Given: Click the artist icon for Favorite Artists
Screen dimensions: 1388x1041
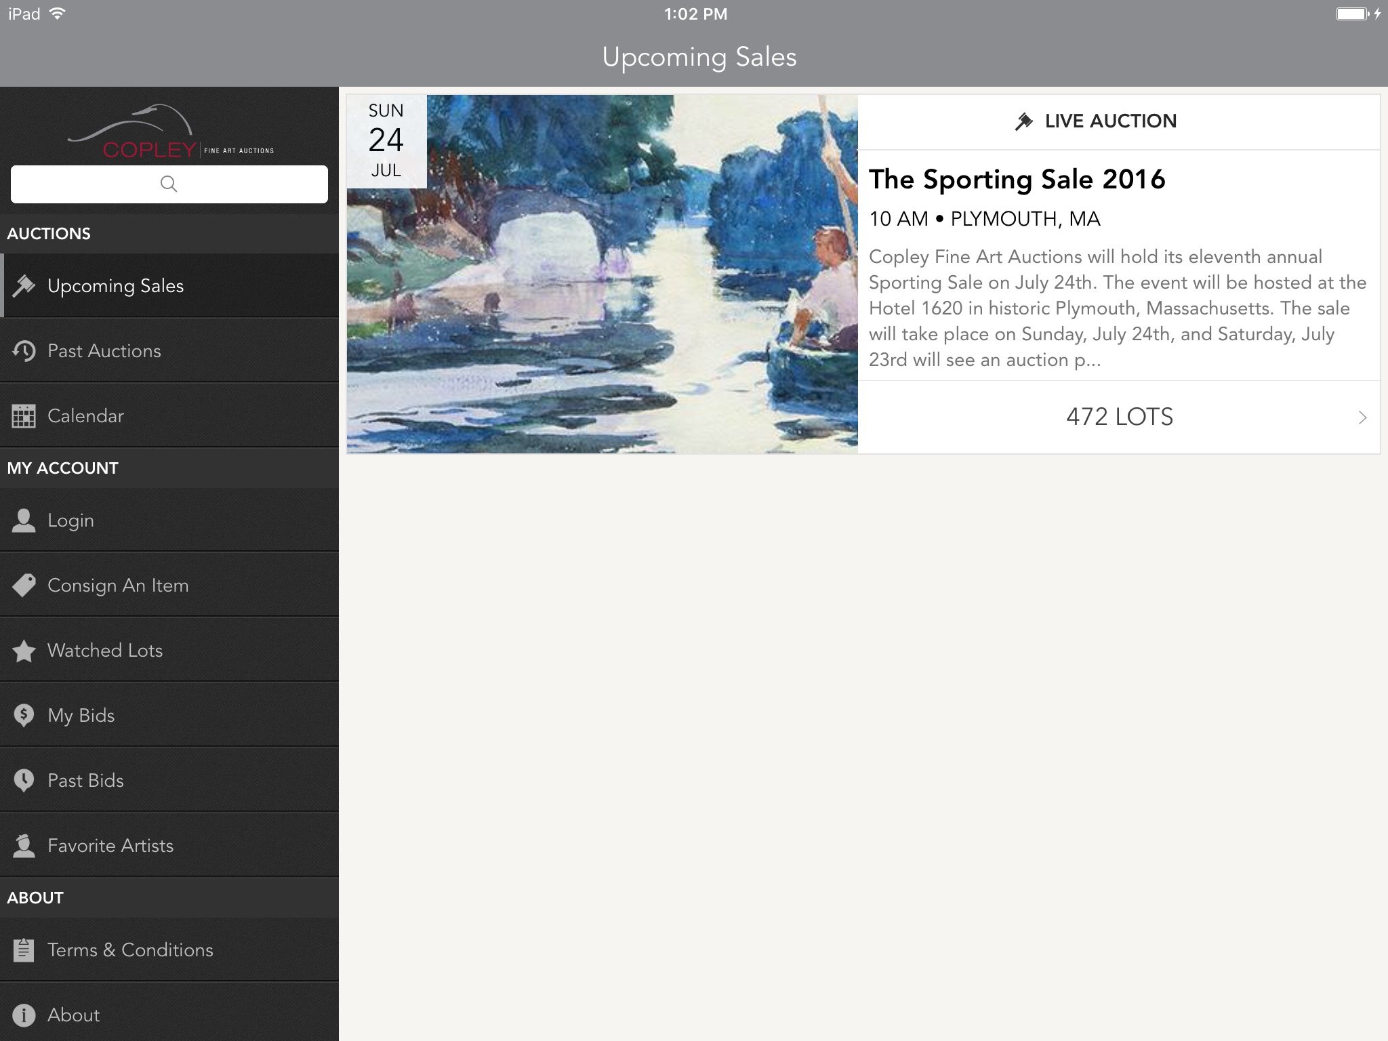Looking at the screenshot, I should point(24,846).
